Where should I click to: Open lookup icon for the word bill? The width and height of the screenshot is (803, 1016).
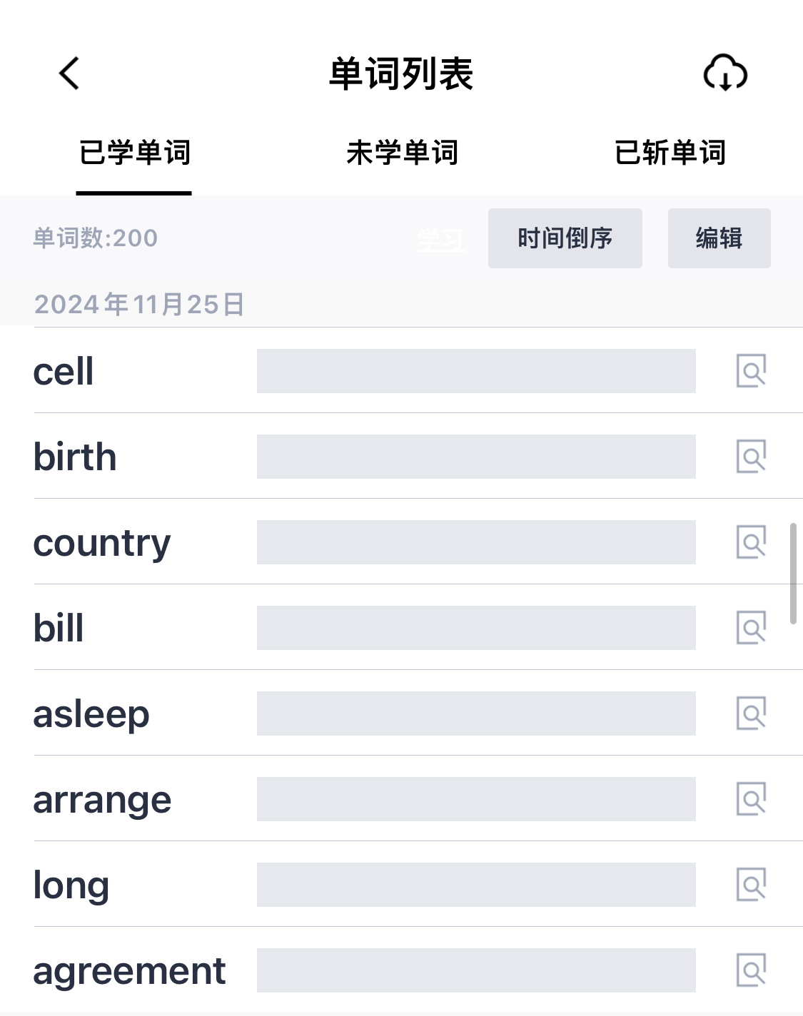751,628
